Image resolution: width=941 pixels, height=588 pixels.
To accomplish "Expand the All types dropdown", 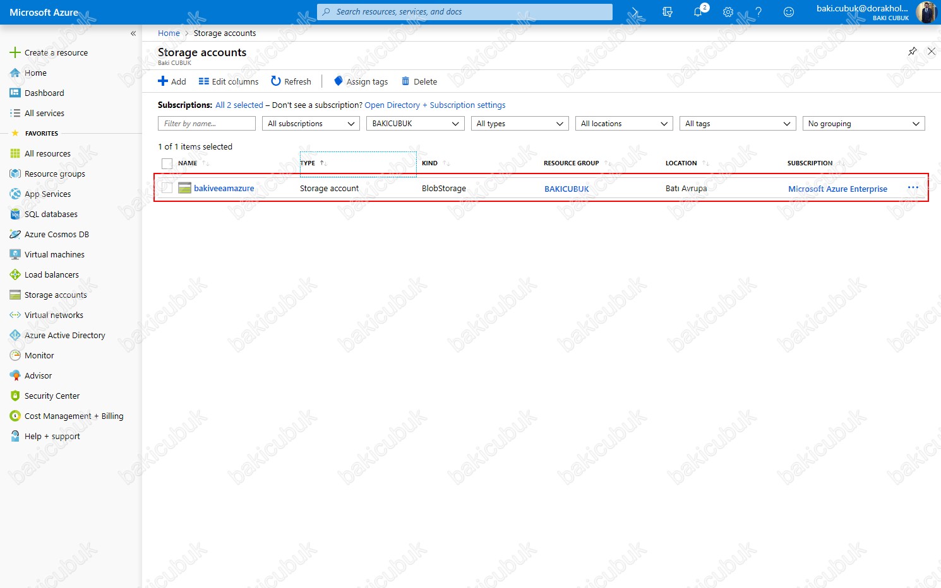I will click(520, 124).
